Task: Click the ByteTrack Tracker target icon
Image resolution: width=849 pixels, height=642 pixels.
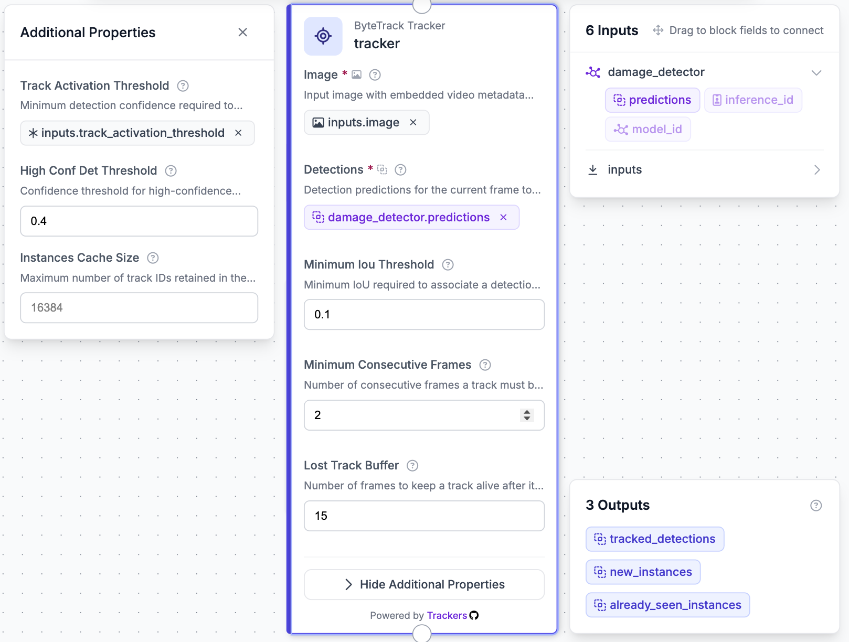Action: (323, 36)
